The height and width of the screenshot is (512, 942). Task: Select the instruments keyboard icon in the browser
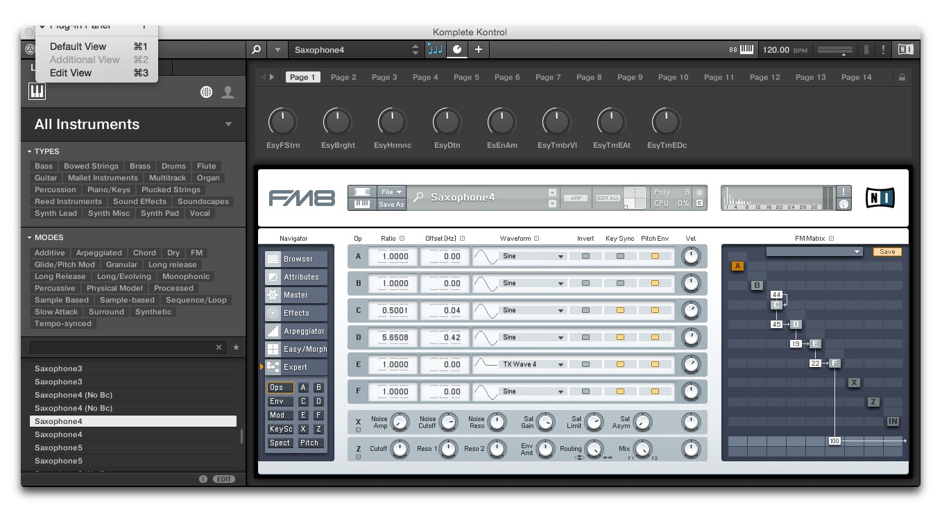click(x=37, y=92)
